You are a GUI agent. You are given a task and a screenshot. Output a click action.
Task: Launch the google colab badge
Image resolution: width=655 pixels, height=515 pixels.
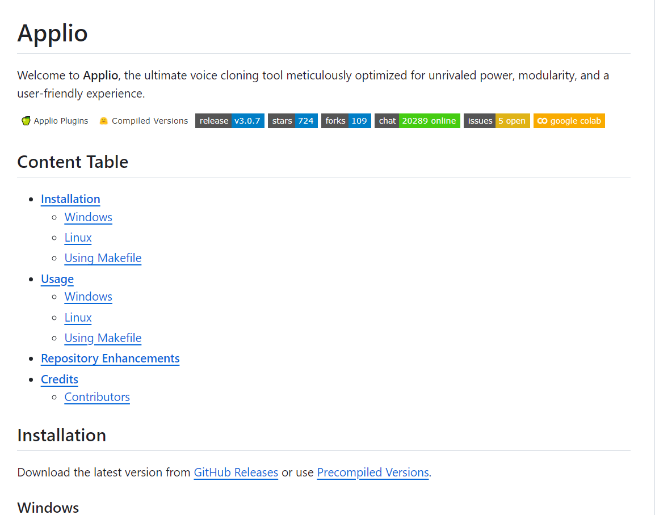point(569,121)
